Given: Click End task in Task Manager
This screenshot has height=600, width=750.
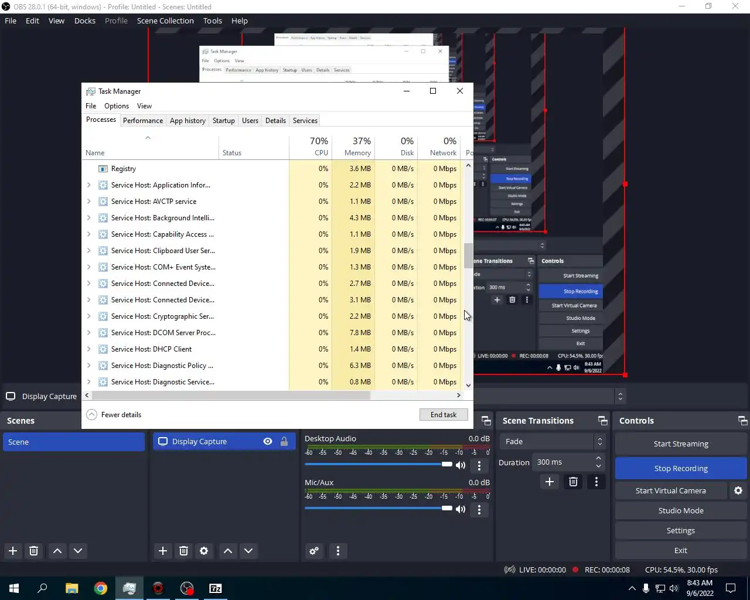Looking at the screenshot, I should (444, 415).
